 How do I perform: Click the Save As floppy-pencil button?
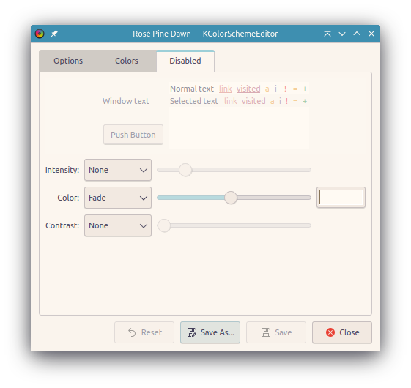(210, 332)
